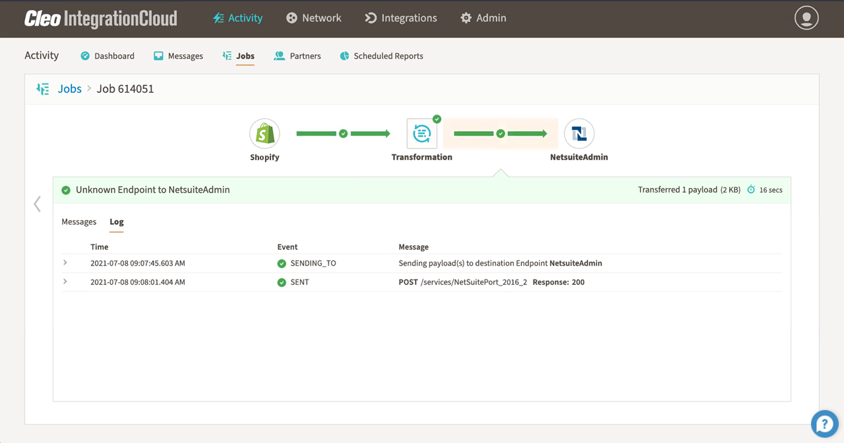
Task: Click the Scheduled Reports pie icon
Action: [x=344, y=56]
